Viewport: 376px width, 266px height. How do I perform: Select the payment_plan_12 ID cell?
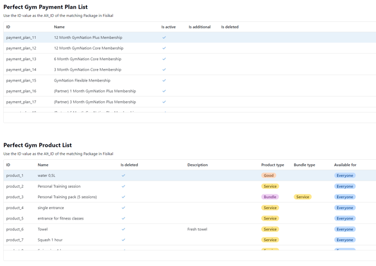tap(21, 48)
